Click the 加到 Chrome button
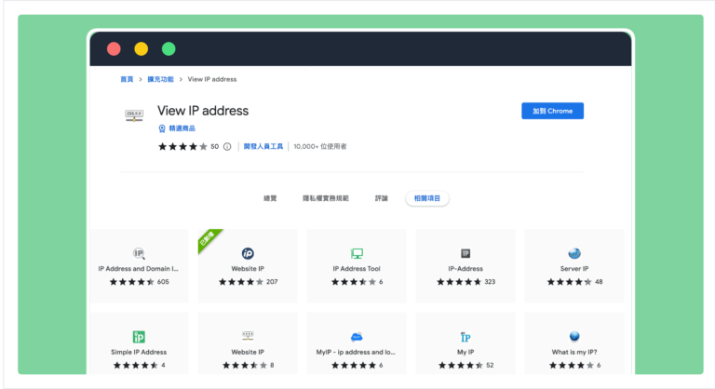 point(552,111)
